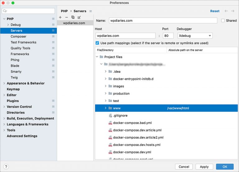Viewport: 239px width, 172px height.
Task: Click project-level icon beside Composer
Action: (53, 36)
